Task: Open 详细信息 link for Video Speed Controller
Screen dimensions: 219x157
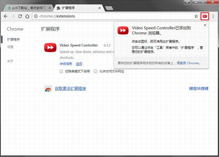Action: coord(66,64)
